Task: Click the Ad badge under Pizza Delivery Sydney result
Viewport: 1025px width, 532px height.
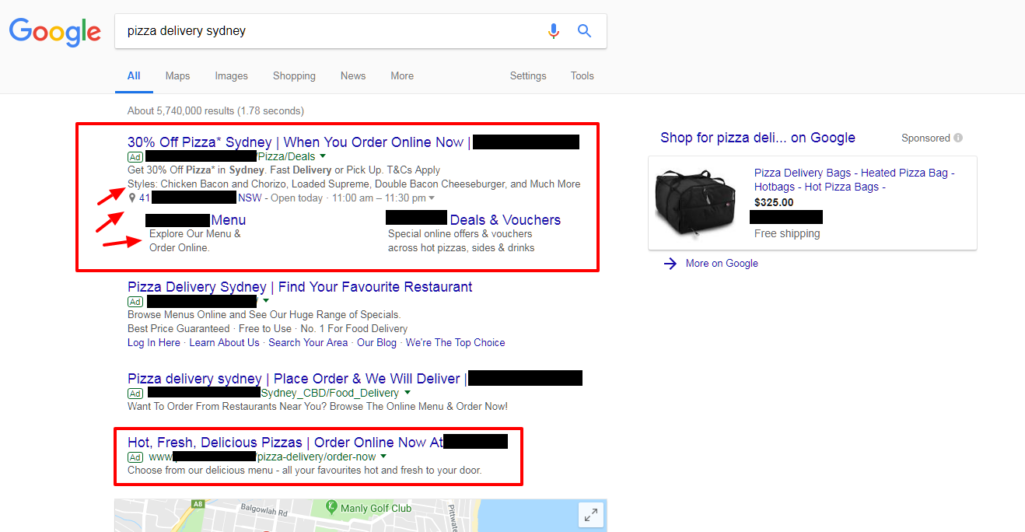Action: [x=135, y=301]
